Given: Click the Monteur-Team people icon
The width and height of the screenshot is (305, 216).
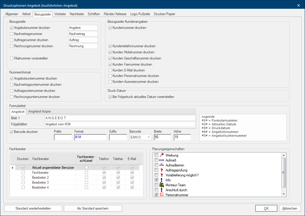Looking at the screenshot, I should 162,185.
